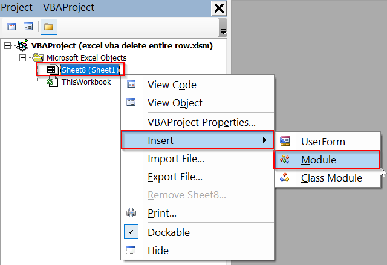The width and height of the screenshot is (387, 265).
Task: Open VBAProject Properties menu entry
Action: point(201,122)
